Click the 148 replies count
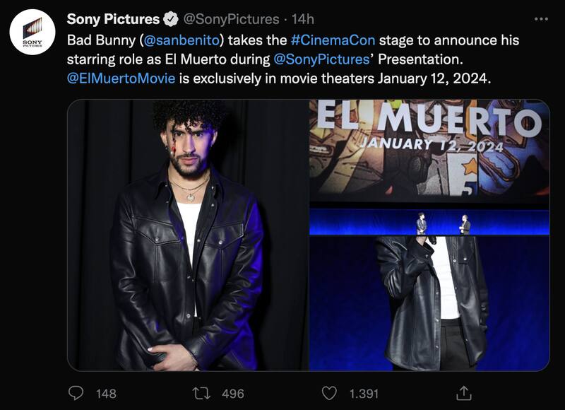565x410 pixels. pyautogui.click(x=106, y=393)
